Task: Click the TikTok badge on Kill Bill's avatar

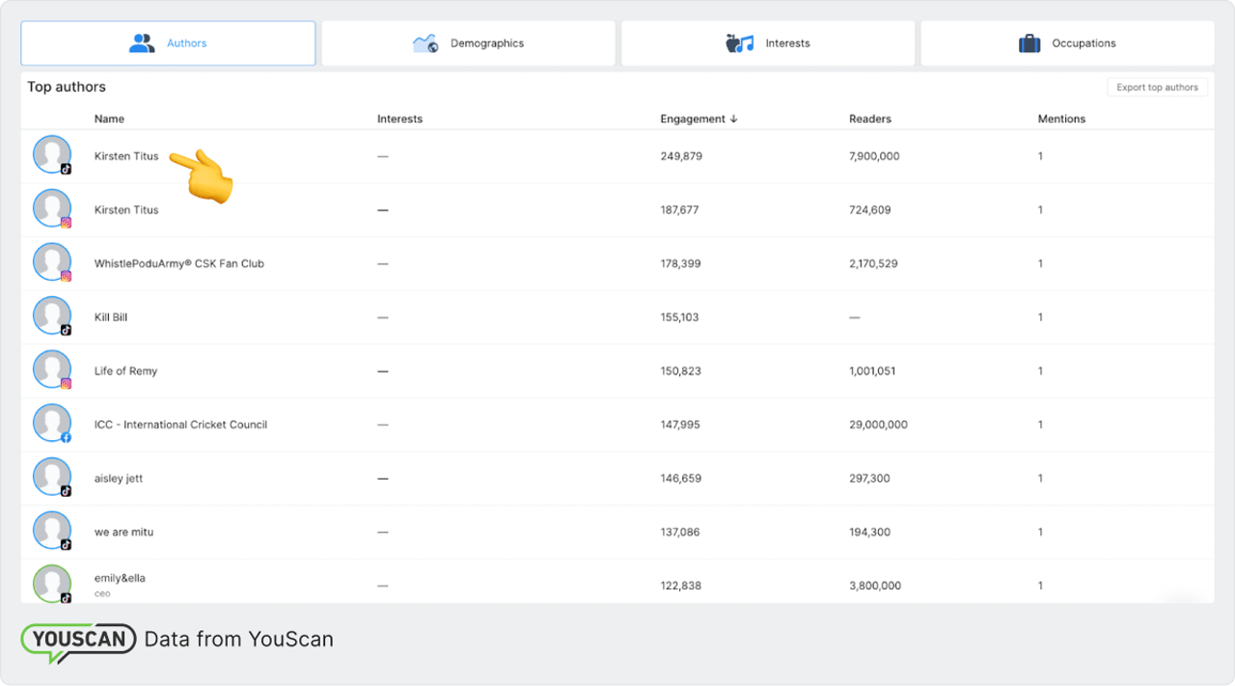Action: click(64, 330)
